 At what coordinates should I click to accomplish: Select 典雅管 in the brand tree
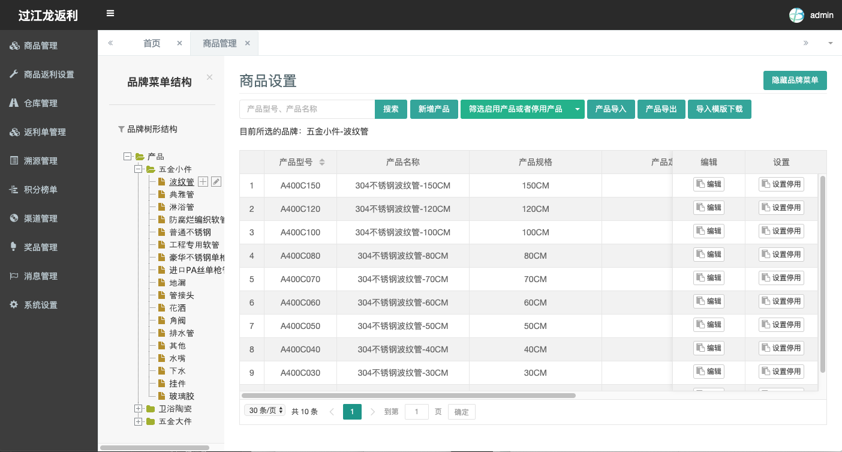[182, 194]
